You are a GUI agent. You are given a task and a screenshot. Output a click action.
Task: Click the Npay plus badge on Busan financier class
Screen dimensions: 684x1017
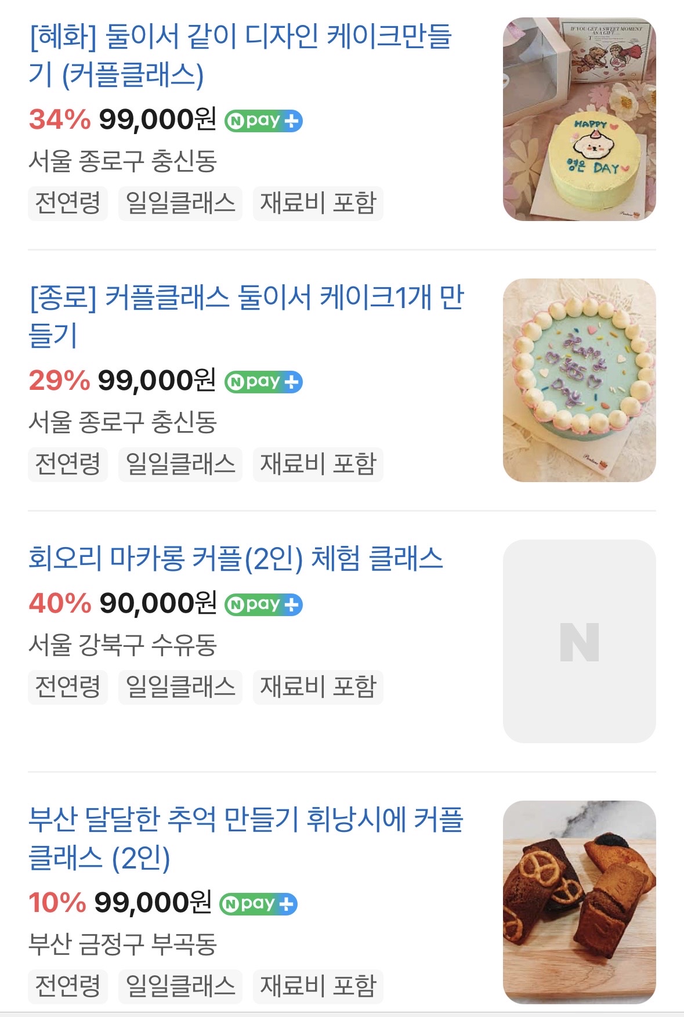[x=258, y=904]
